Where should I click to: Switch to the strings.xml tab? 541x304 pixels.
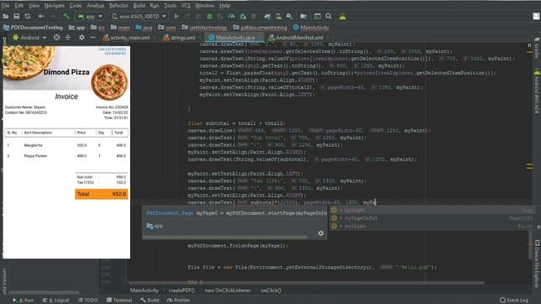179,37
